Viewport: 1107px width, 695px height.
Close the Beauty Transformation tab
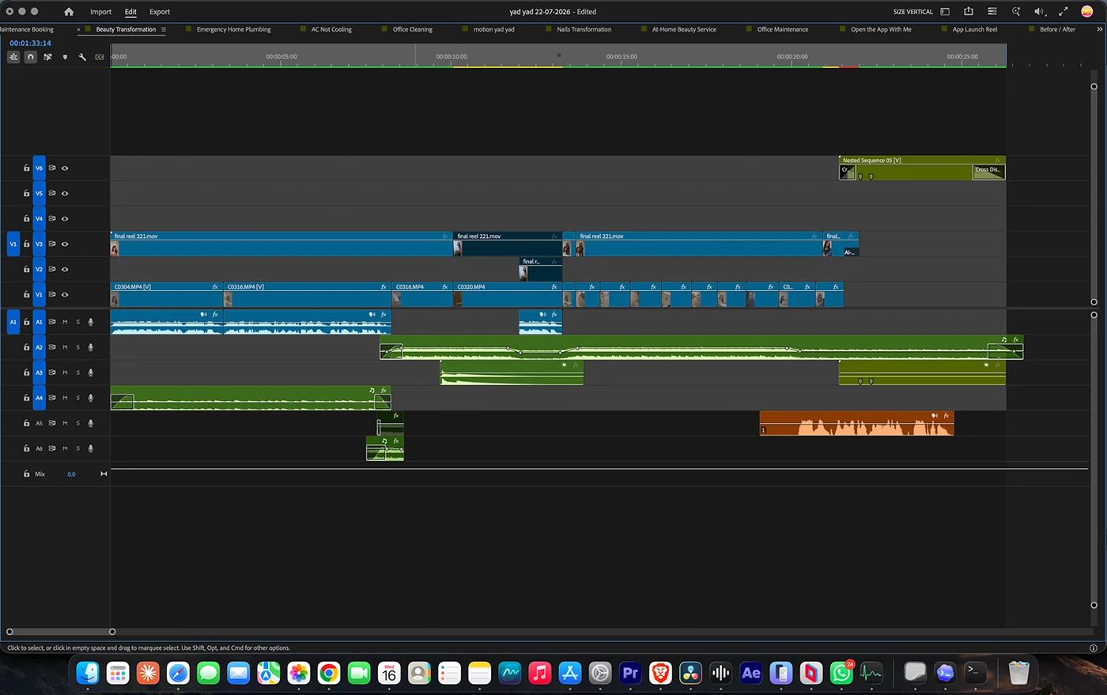click(78, 29)
